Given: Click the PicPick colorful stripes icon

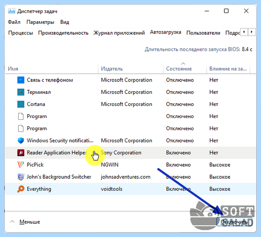Looking at the screenshot, I should (x=21, y=165).
